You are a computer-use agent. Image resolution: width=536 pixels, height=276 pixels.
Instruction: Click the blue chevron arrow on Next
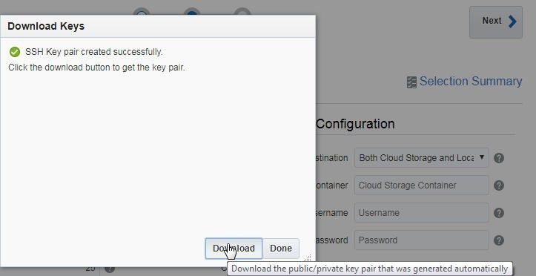point(512,22)
